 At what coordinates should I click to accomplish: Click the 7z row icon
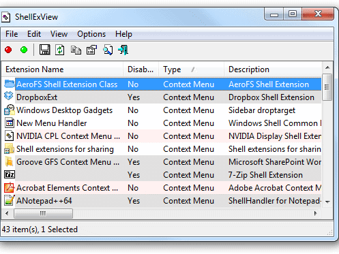[x=10, y=174]
